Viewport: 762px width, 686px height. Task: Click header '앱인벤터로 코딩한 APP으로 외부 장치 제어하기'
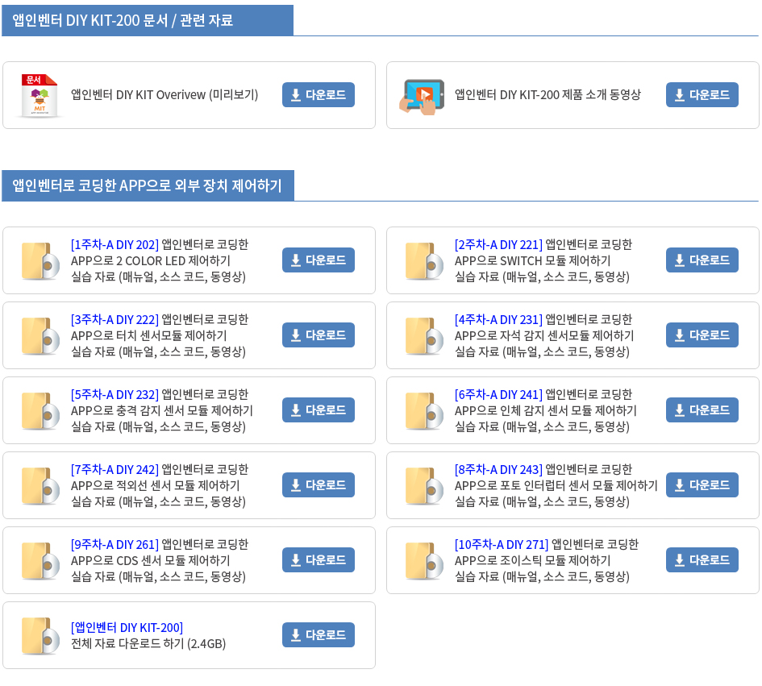tap(148, 185)
